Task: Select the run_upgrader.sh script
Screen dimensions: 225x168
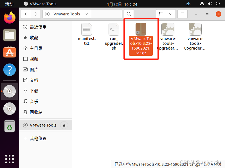Action: [x=114, y=37]
